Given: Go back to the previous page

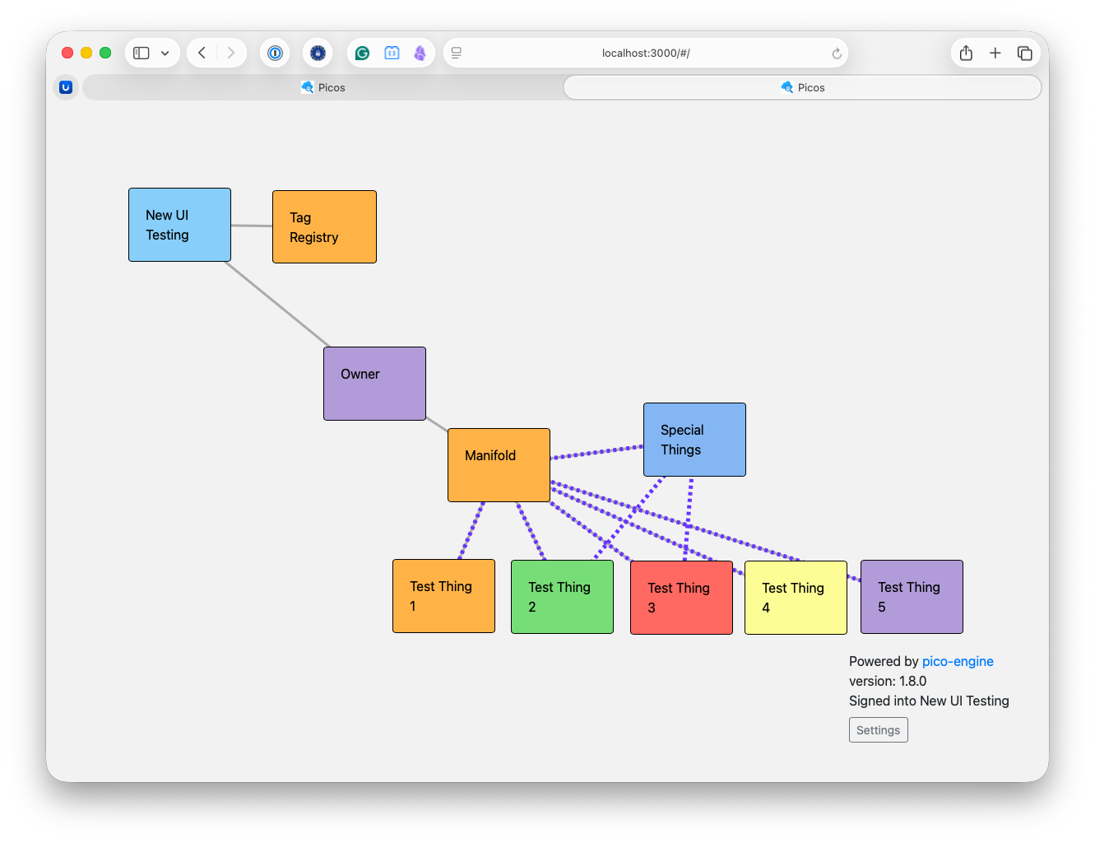Looking at the screenshot, I should (202, 53).
